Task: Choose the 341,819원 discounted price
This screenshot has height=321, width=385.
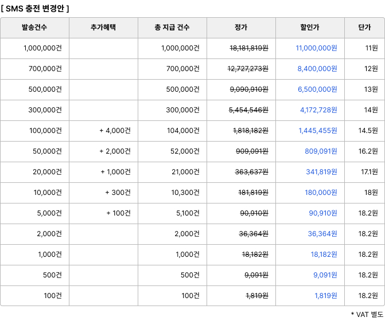Action: 321,172
